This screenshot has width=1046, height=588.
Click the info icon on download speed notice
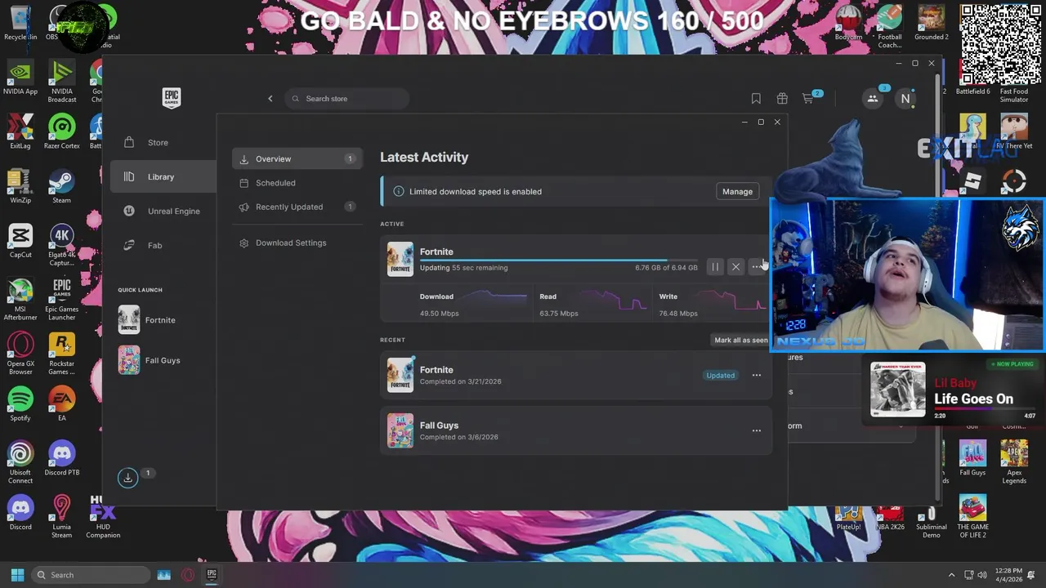click(x=399, y=192)
